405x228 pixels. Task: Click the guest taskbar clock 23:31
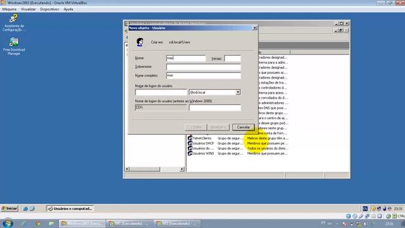(398, 208)
